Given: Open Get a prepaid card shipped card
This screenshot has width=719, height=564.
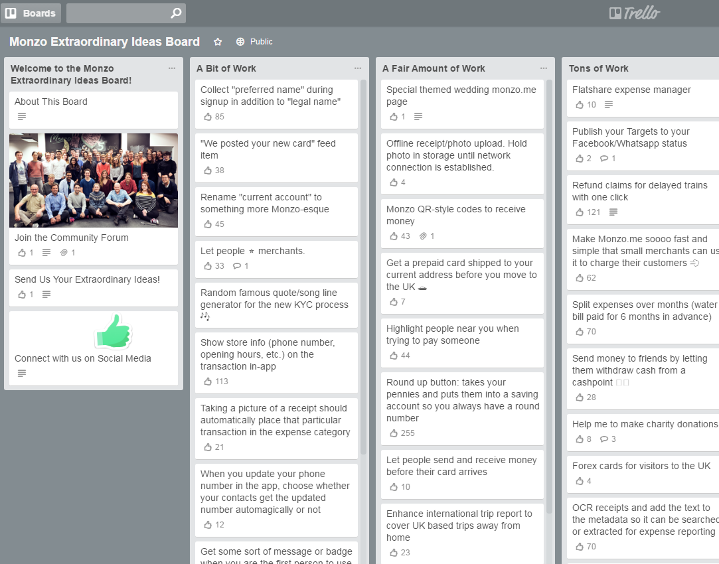Looking at the screenshot, I should (462, 283).
